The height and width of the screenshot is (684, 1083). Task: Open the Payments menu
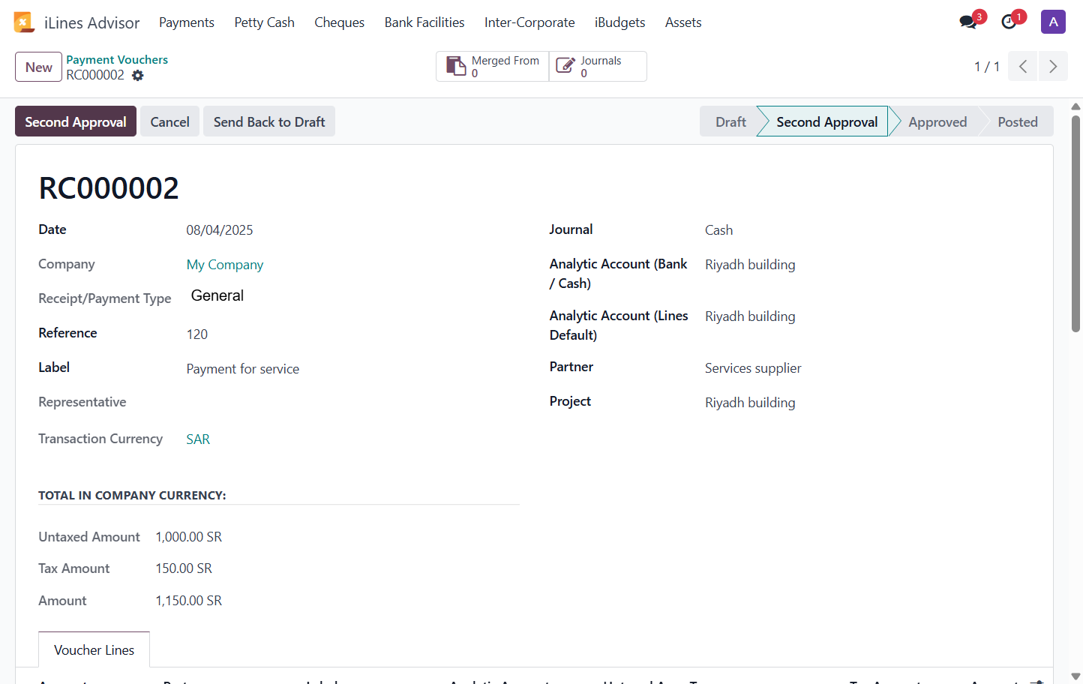(x=187, y=22)
